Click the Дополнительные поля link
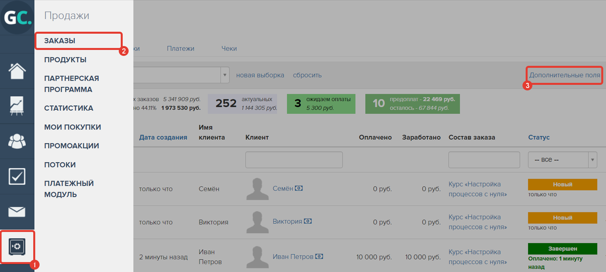This screenshot has height=272, width=606. tap(564, 75)
